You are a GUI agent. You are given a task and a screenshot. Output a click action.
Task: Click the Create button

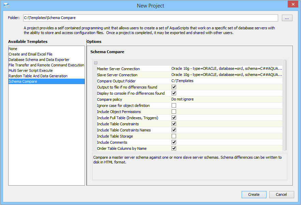point(254,194)
